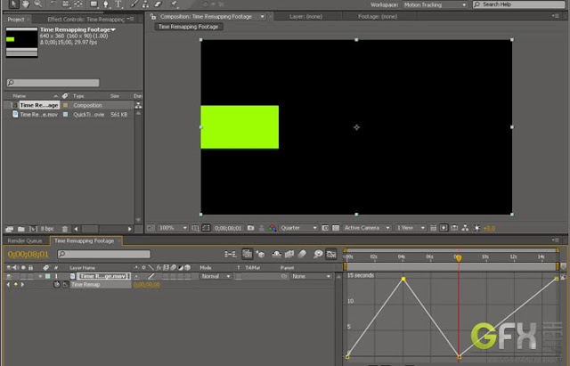The height and width of the screenshot is (366, 570).
Task: Open 1 View layout dropdown
Action: 410,228
